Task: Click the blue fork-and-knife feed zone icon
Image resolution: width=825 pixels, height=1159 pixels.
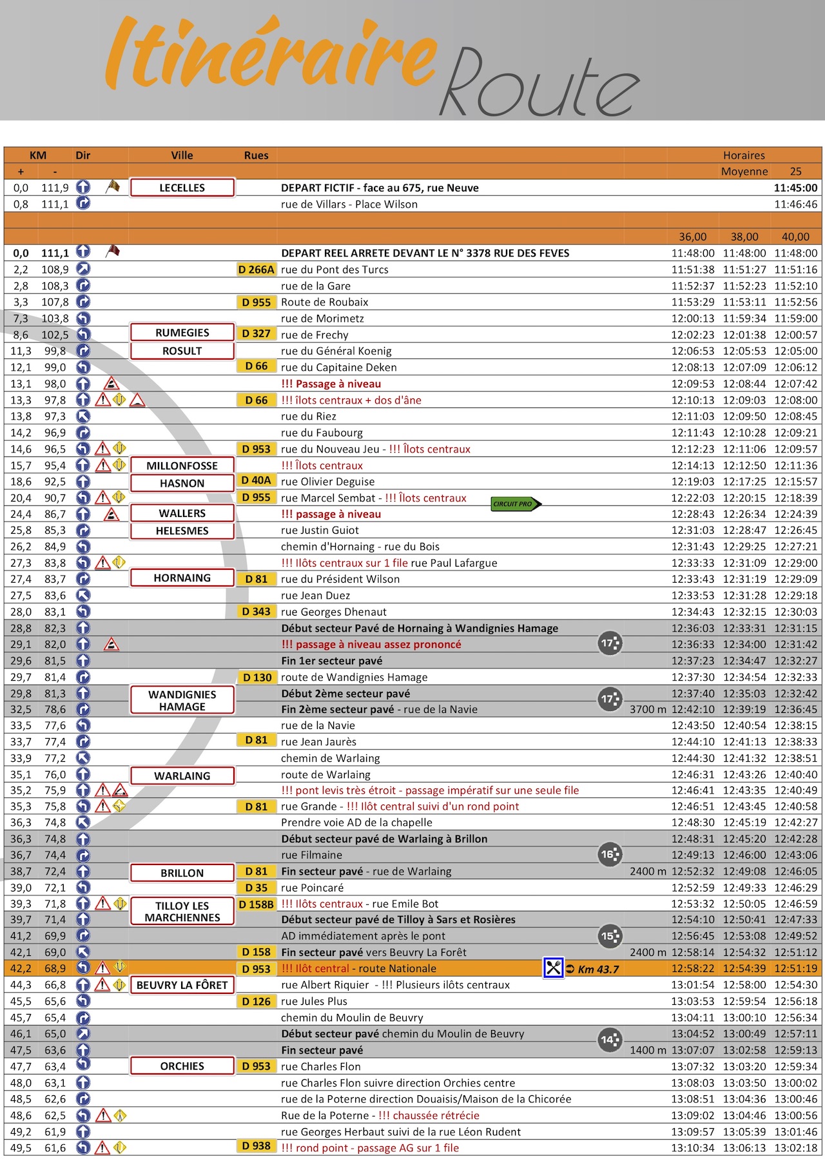Action: click(x=554, y=968)
